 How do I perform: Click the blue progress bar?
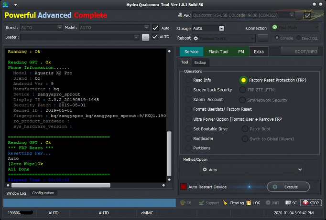89,203
